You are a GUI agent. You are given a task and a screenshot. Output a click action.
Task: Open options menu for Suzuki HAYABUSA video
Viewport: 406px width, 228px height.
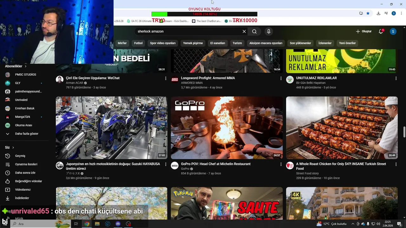click(x=166, y=164)
